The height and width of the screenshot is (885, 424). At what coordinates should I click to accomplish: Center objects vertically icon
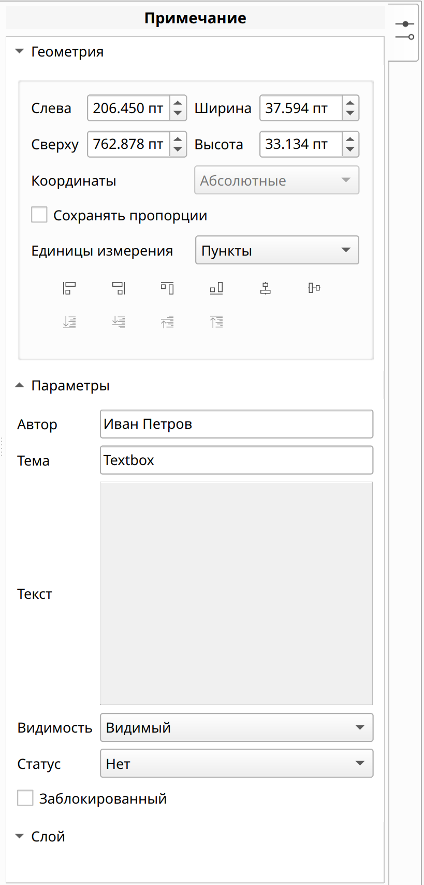(x=314, y=288)
